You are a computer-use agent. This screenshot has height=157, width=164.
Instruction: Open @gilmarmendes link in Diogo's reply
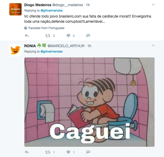pos(51,11)
